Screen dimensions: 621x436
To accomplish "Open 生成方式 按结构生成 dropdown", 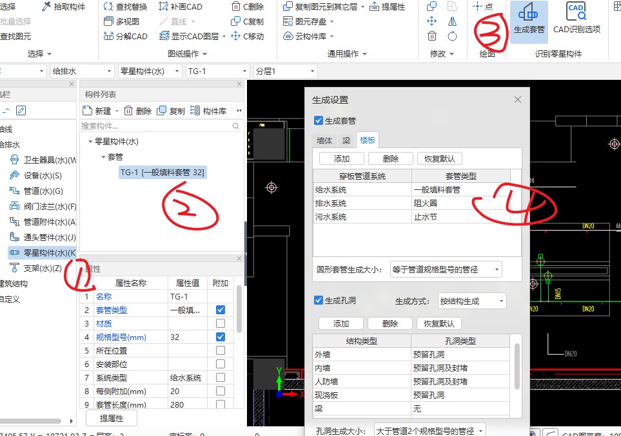I will 472,301.
